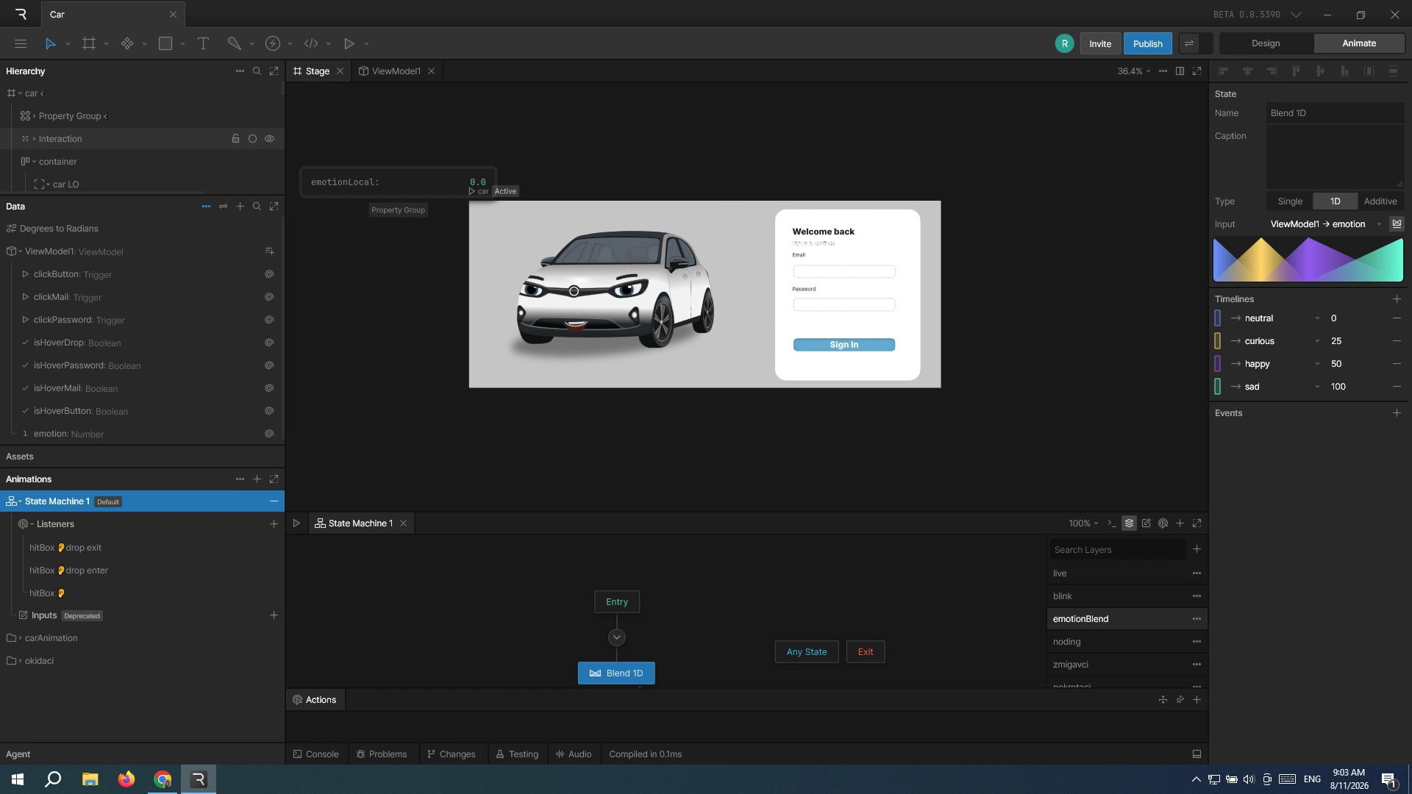
Task: Collapse the State Machine 1 tree
Action: tap(20, 501)
